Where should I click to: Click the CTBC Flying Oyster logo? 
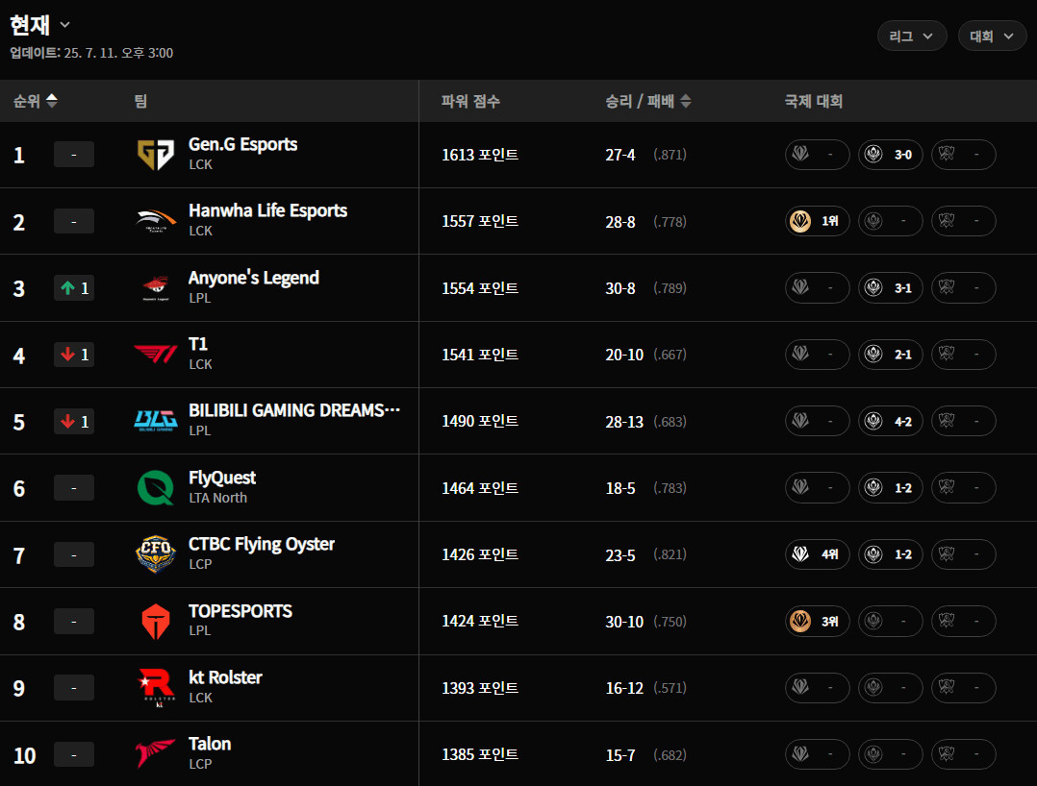coord(156,554)
